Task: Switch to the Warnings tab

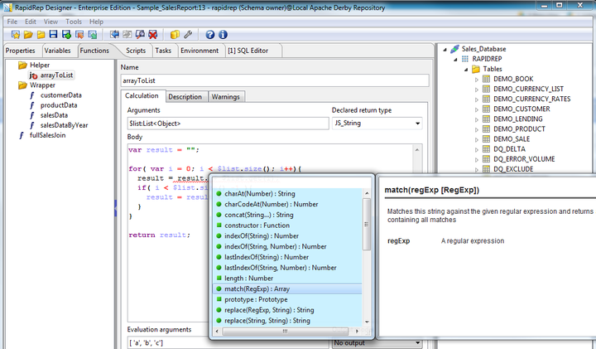Action: (226, 97)
